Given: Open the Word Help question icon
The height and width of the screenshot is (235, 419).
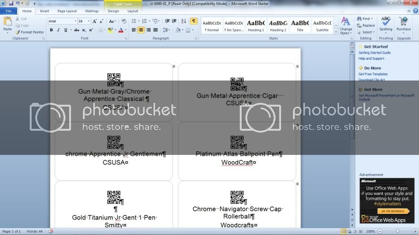Looking at the screenshot, I should coord(416,11).
